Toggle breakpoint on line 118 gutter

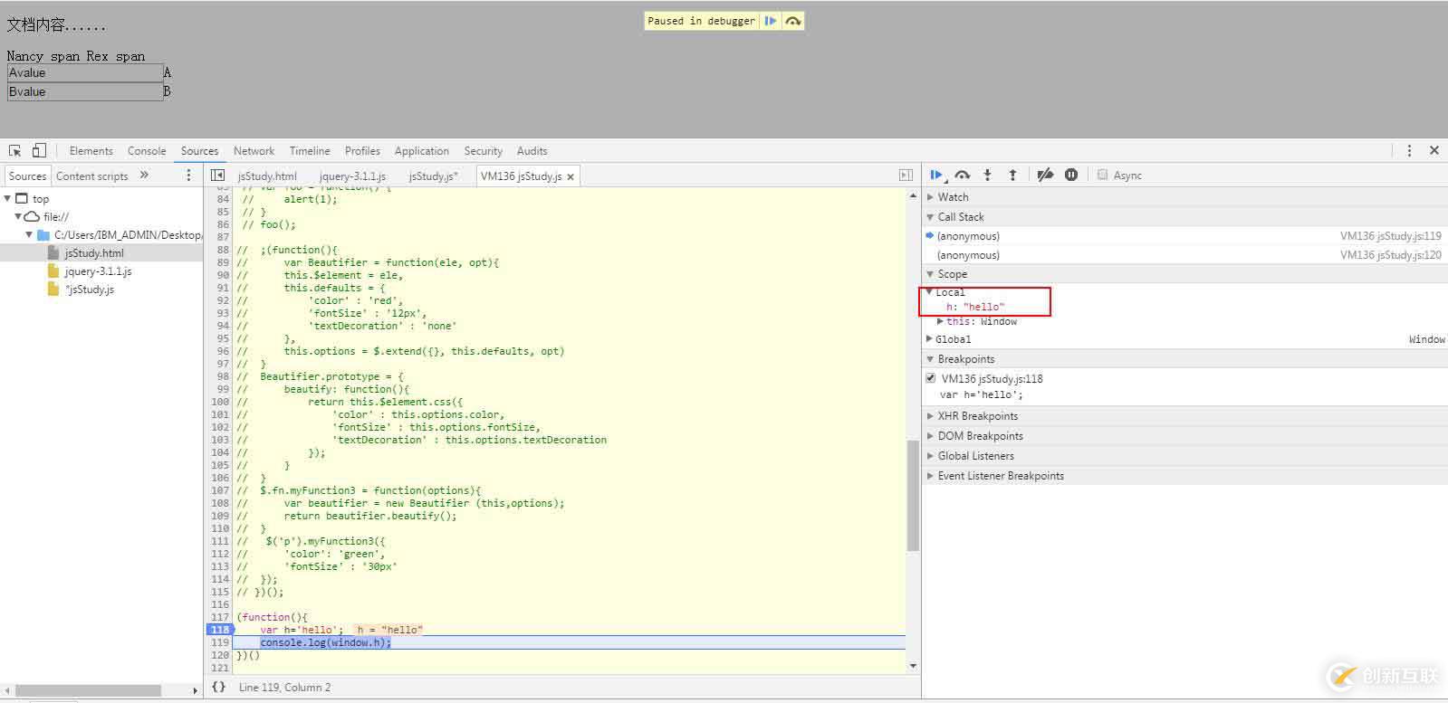click(x=220, y=630)
